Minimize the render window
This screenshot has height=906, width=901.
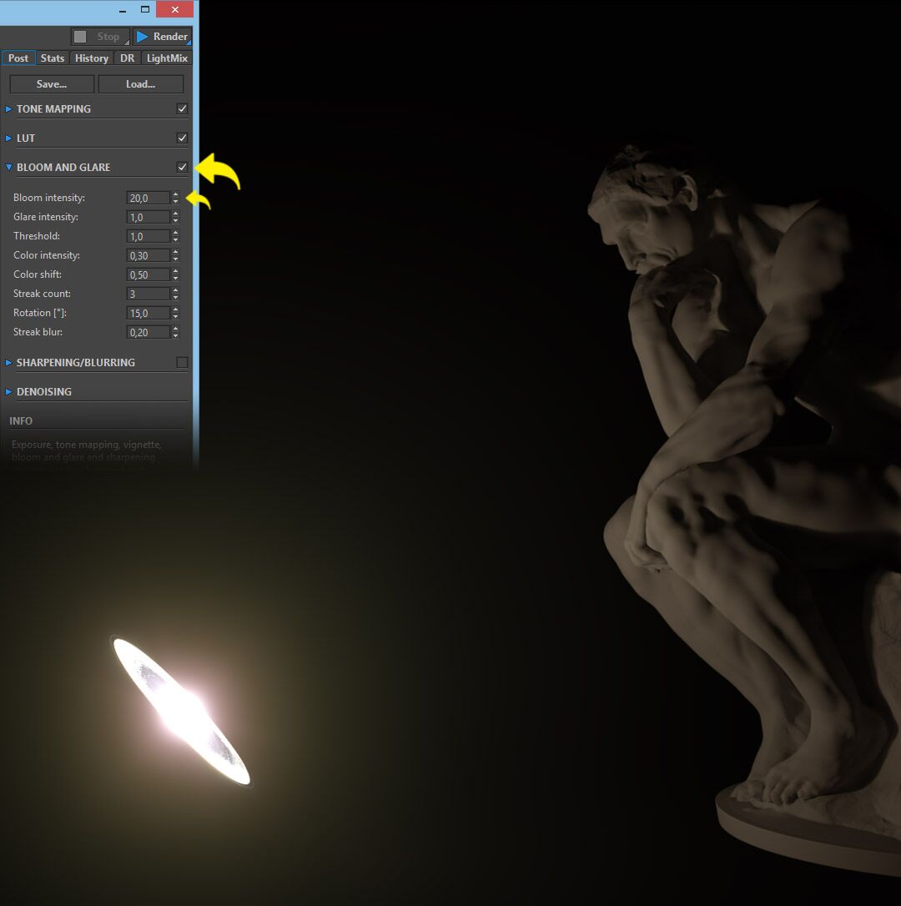123,10
